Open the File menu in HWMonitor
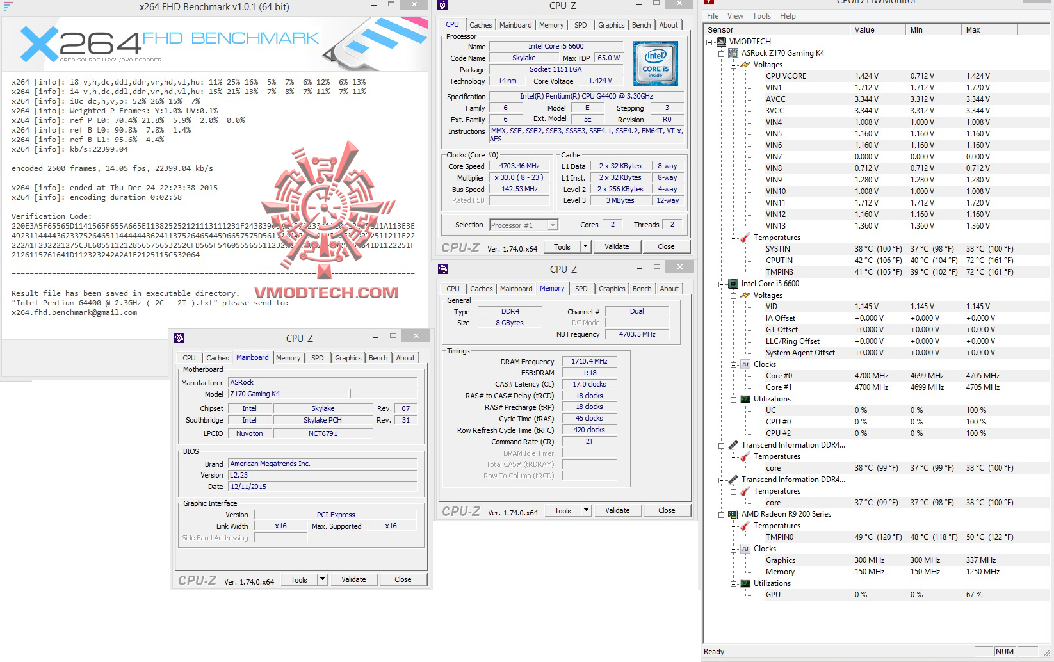The image size is (1054, 662). pos(713,16)
